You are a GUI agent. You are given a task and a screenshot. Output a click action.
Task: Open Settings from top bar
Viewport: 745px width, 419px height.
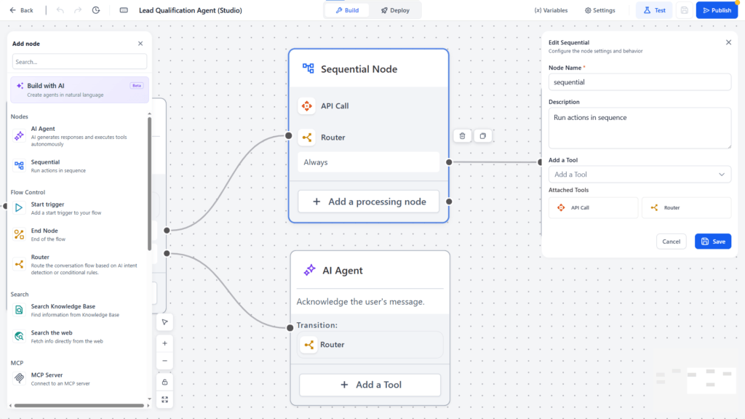tap(600, 10)
